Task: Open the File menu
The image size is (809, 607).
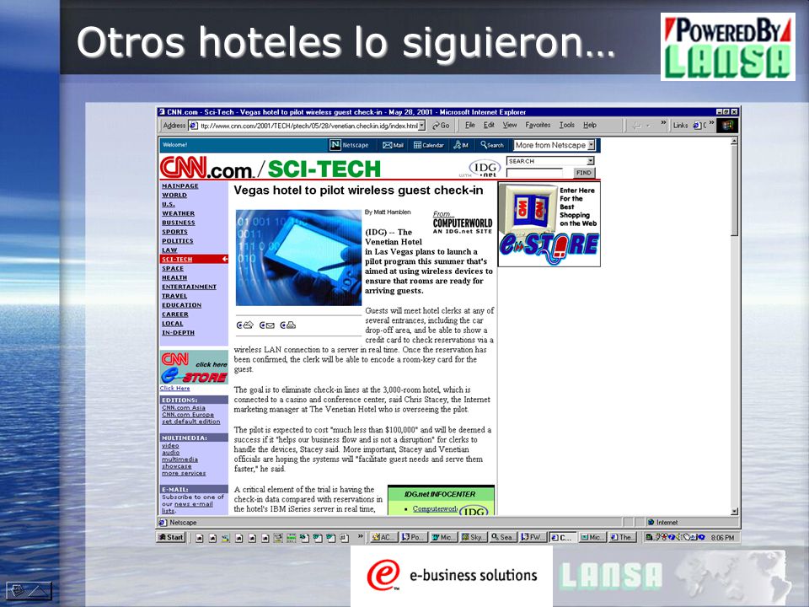Action: click(x=470, y=125)
